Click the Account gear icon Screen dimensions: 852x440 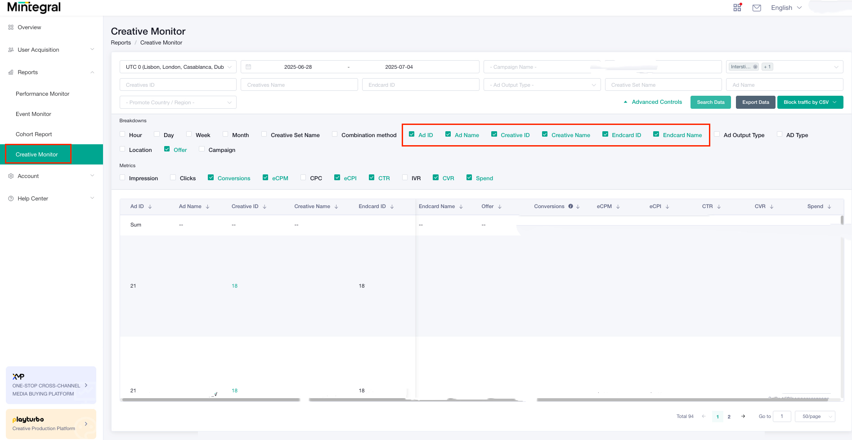pyautogui.click(x=10, y=176)
